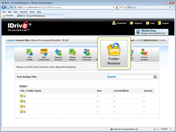Screen dimensions: 176x132
Task: Click the Your Backup Files heading
Action: click(27, 77)
